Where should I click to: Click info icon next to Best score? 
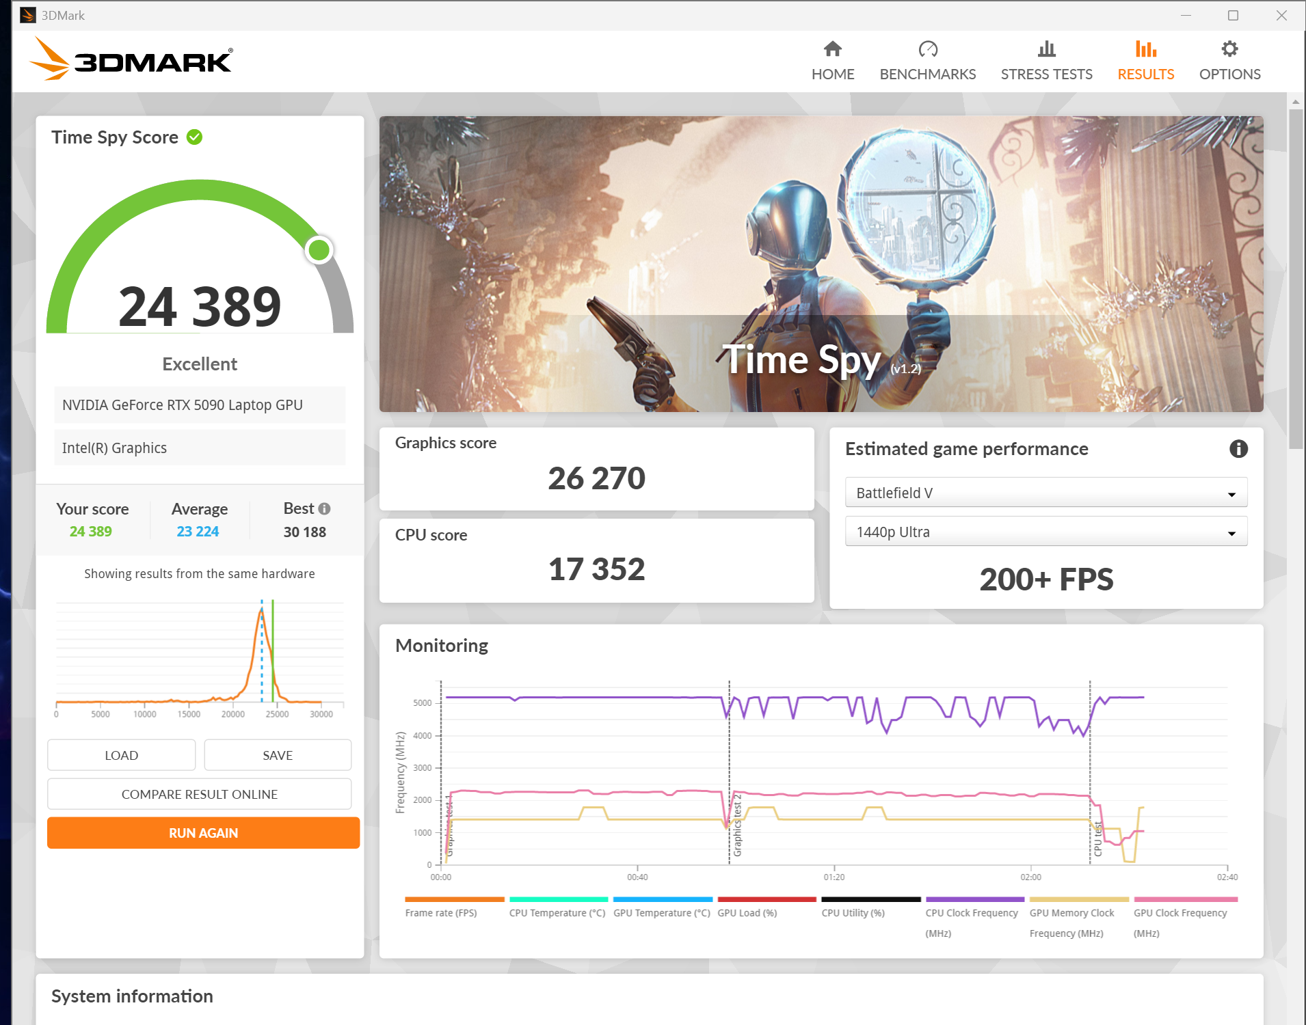click(325, 508)
